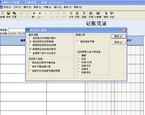The image size is (145, 115).
Task: Enable 保存进行原币平衡校验 checkbox
Action: (30, 63)
